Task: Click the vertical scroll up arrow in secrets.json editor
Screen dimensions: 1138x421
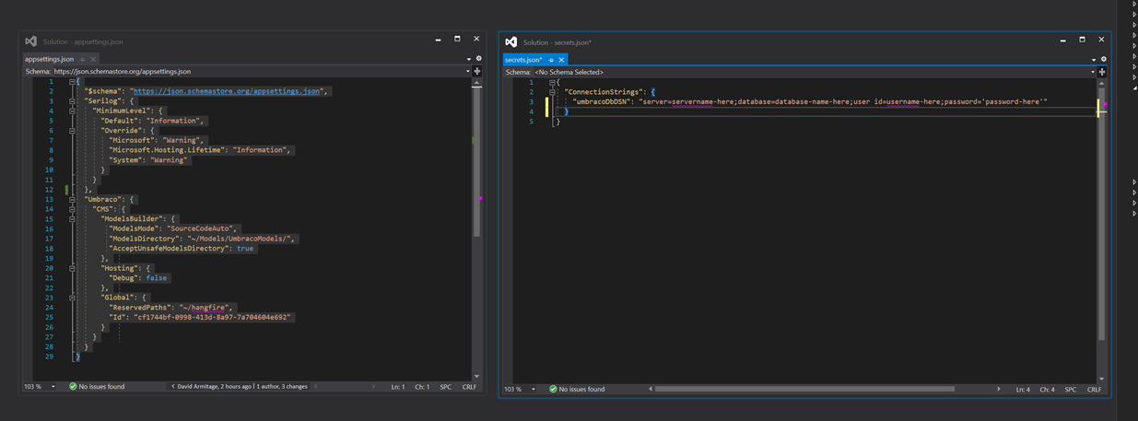Action: coord(1102,84)
